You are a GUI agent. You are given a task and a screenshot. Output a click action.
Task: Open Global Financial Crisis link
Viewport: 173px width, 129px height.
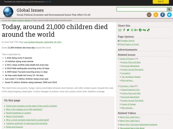(x=130, y=90)
